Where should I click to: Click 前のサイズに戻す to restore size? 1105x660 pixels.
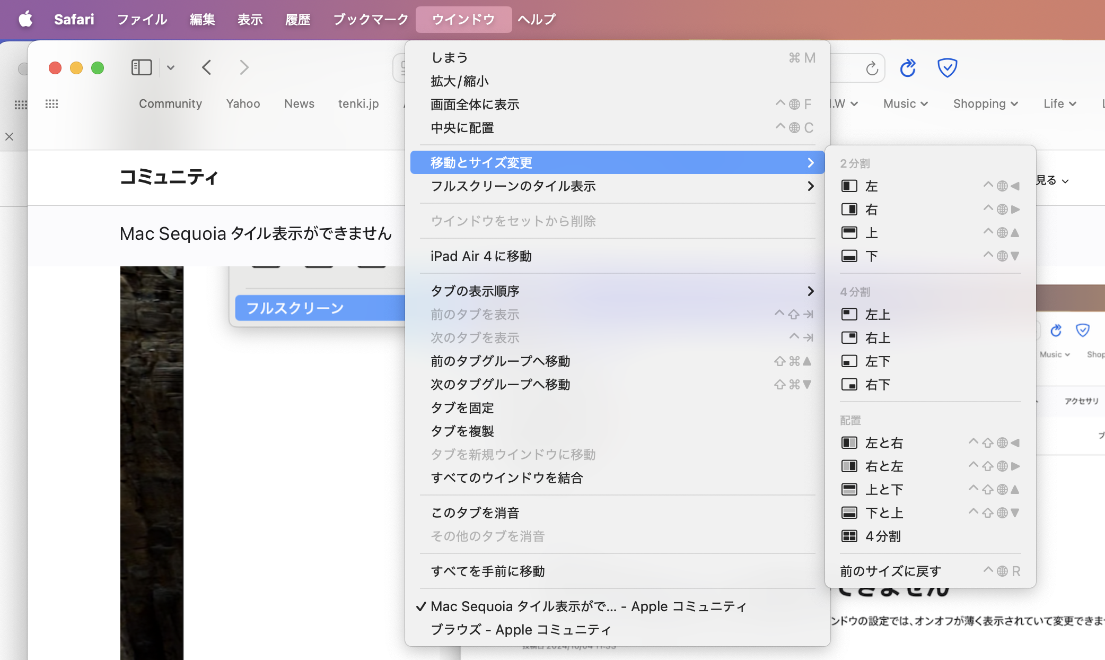(890, 571)
